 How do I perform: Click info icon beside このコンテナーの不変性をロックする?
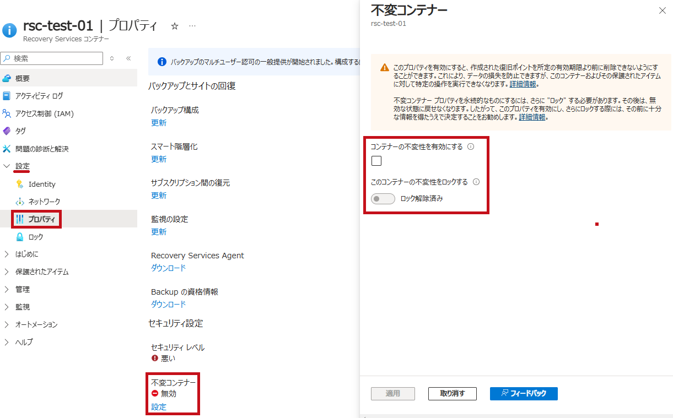[476, 182]
